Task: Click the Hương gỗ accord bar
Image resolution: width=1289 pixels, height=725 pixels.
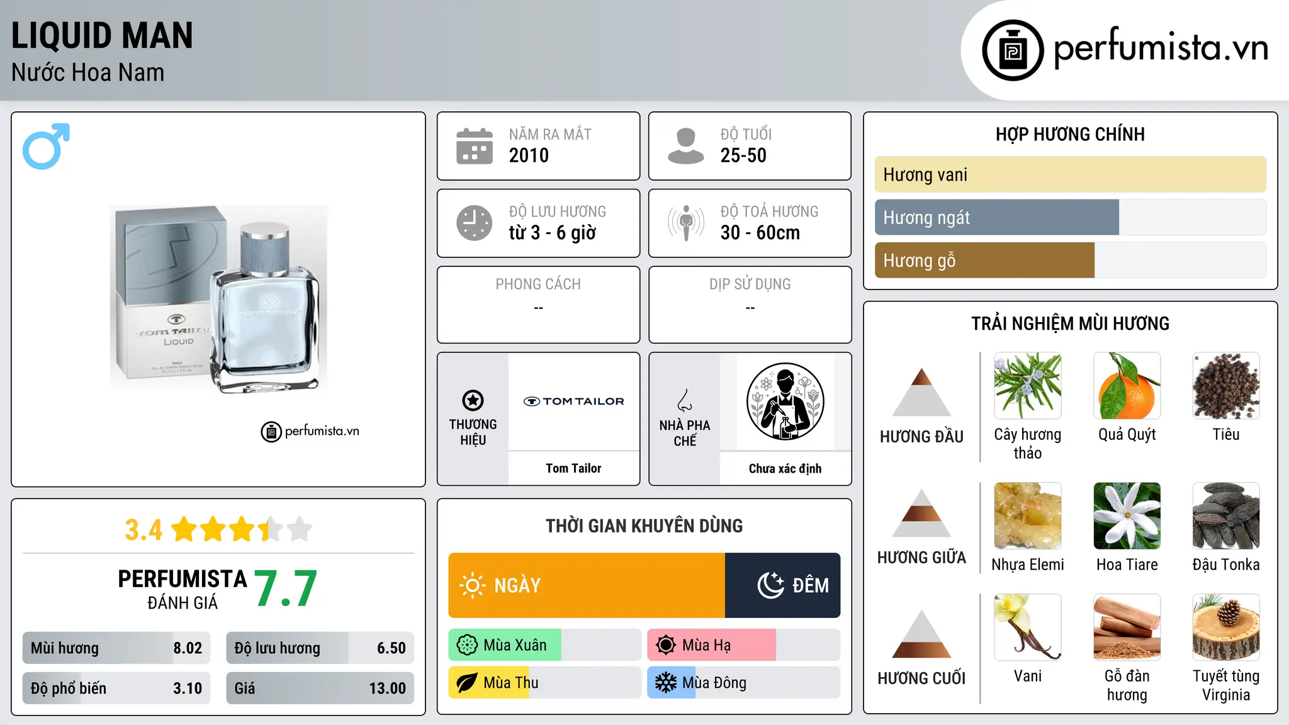Action: click(1070, 260)
